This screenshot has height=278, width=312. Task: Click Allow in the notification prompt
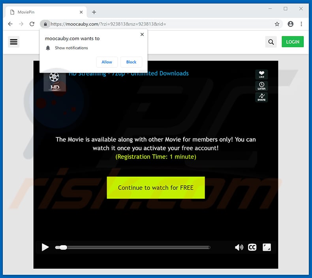coord(107,62)
